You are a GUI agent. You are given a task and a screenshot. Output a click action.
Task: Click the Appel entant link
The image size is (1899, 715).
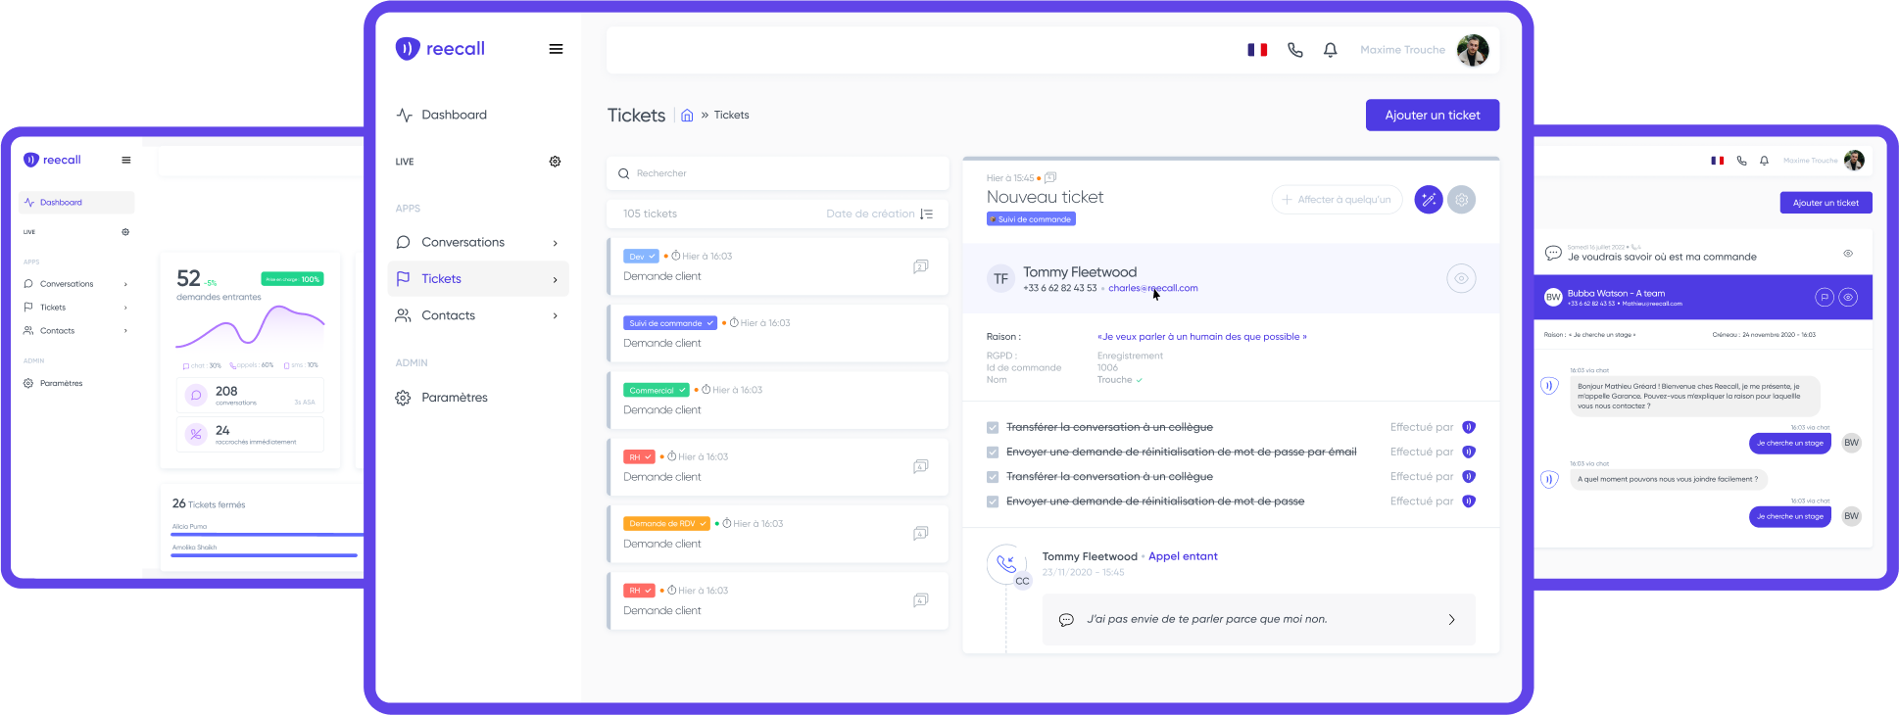pyautogui.click(x=1183, y=556)
